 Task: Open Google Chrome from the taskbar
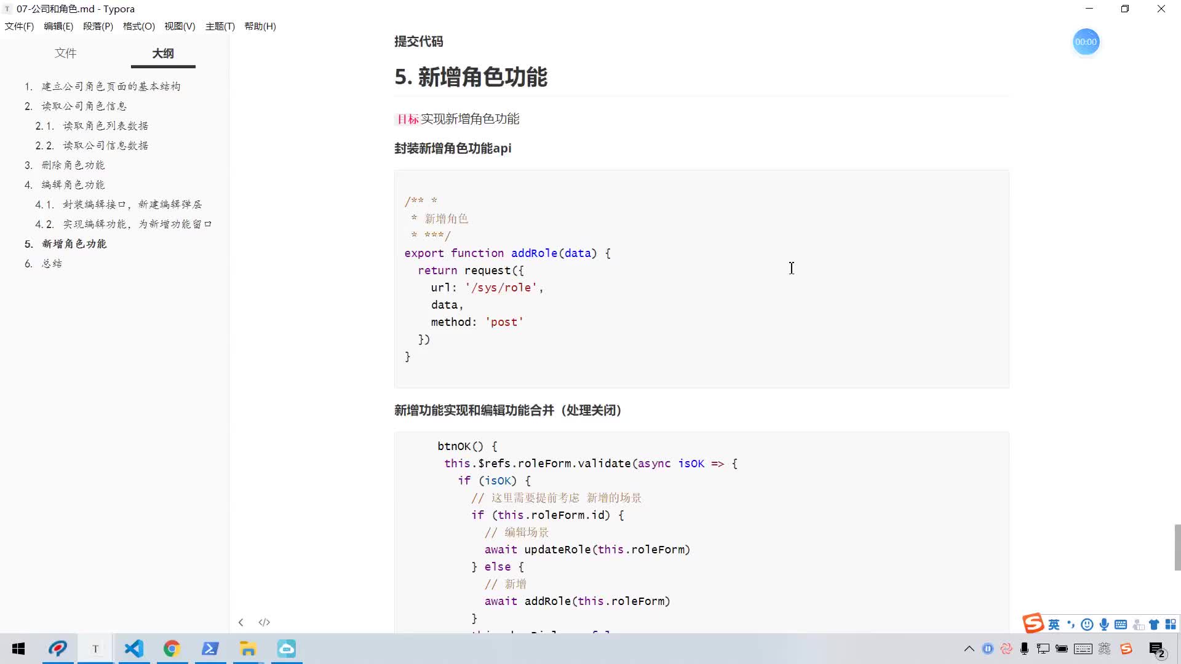(x=172, y=649)
